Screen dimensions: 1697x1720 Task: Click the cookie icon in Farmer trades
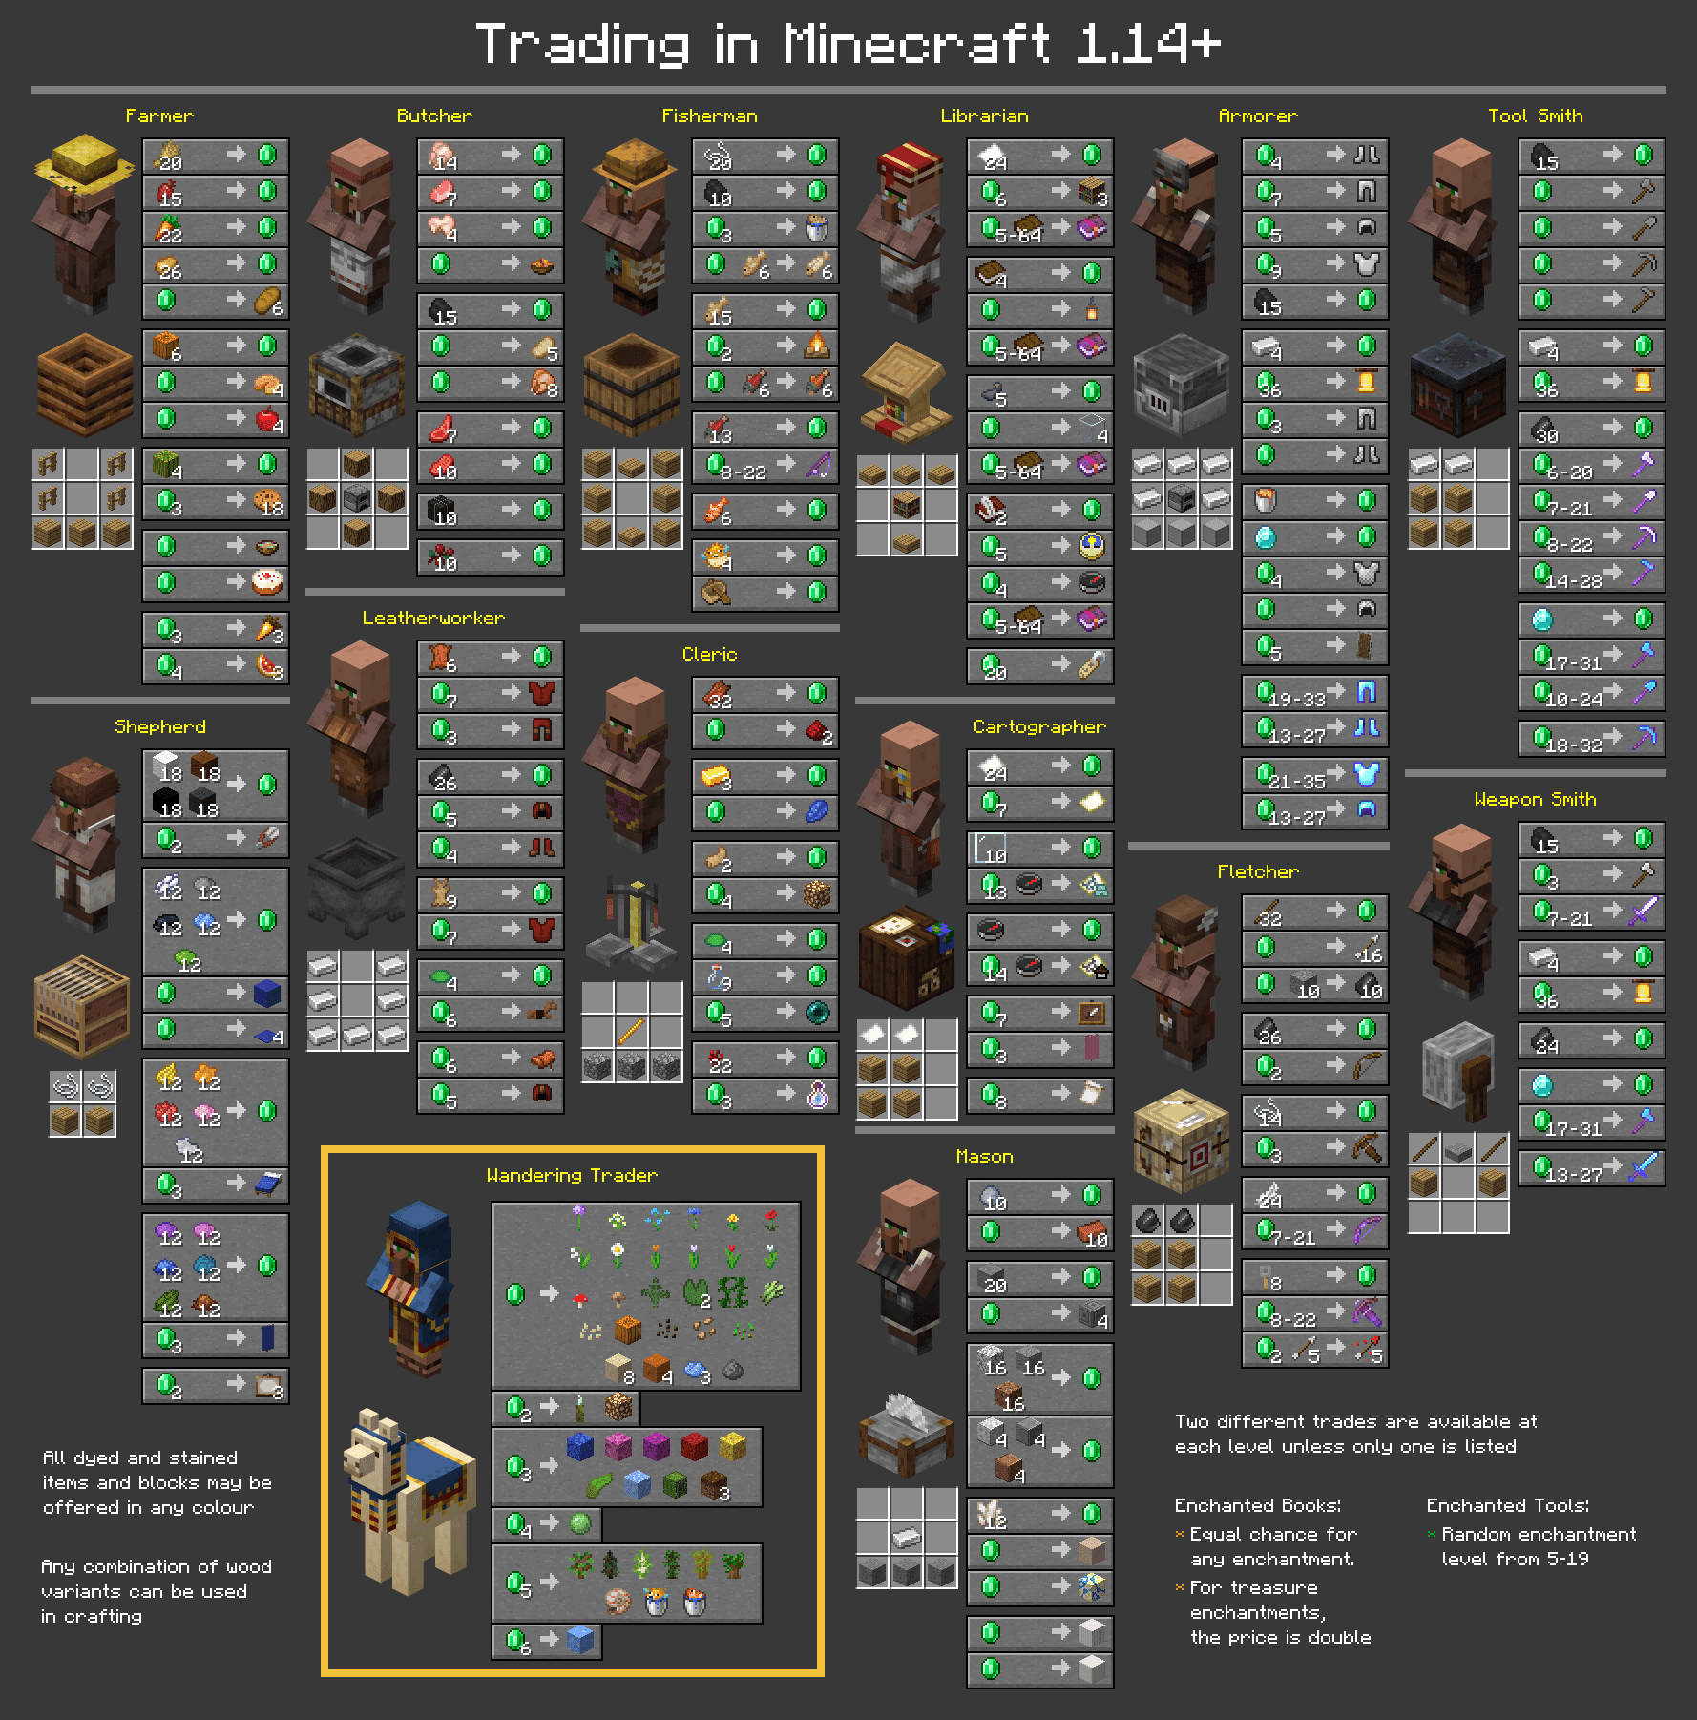point(267,500)
